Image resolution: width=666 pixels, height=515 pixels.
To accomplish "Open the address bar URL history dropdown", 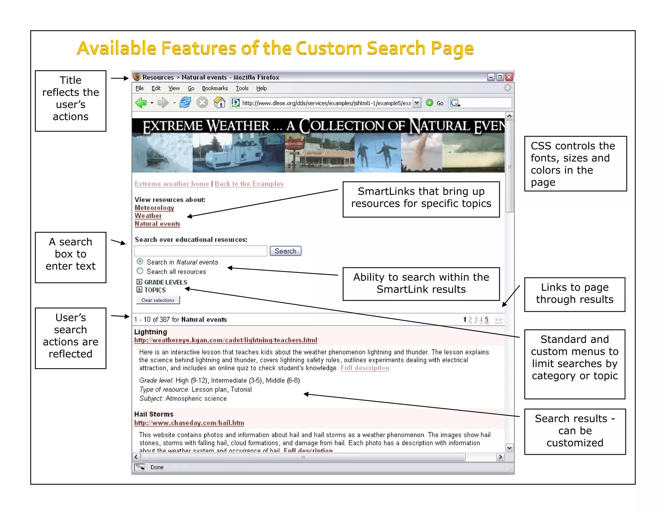I will (417, 103).
